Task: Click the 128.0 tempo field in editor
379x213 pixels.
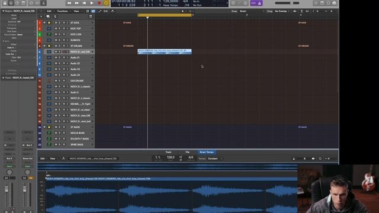Action: click(x=171, y=157)
